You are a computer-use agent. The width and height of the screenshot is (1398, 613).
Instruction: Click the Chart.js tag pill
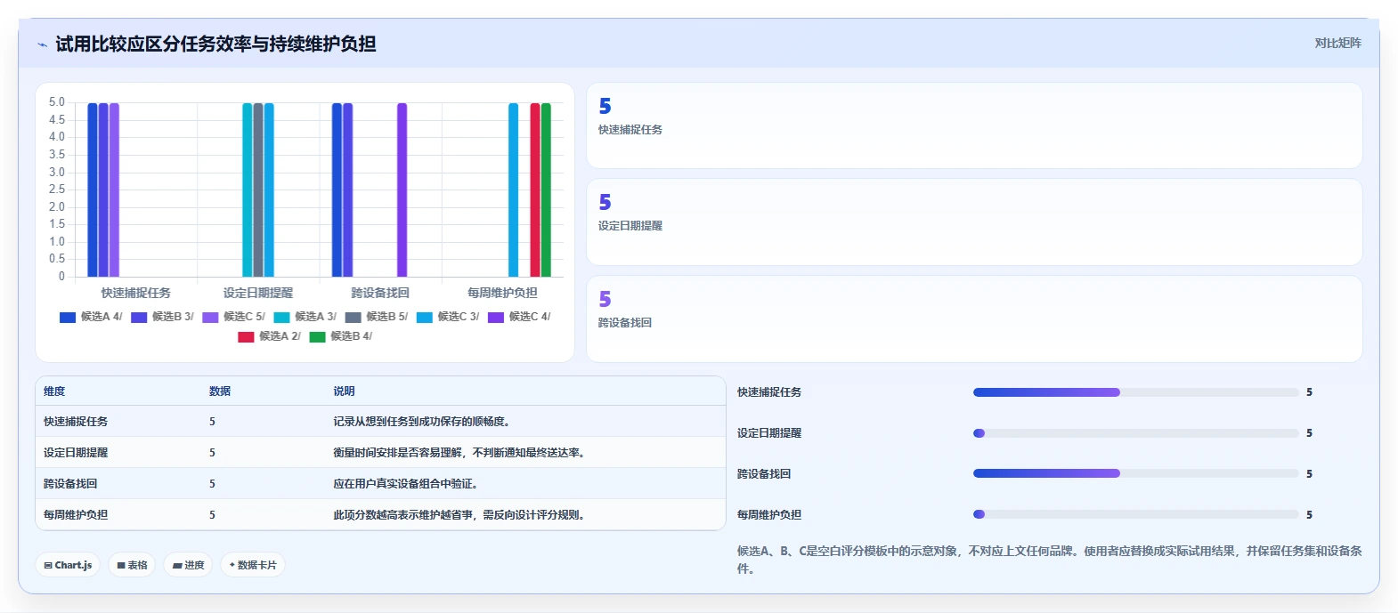coord(68,565)
